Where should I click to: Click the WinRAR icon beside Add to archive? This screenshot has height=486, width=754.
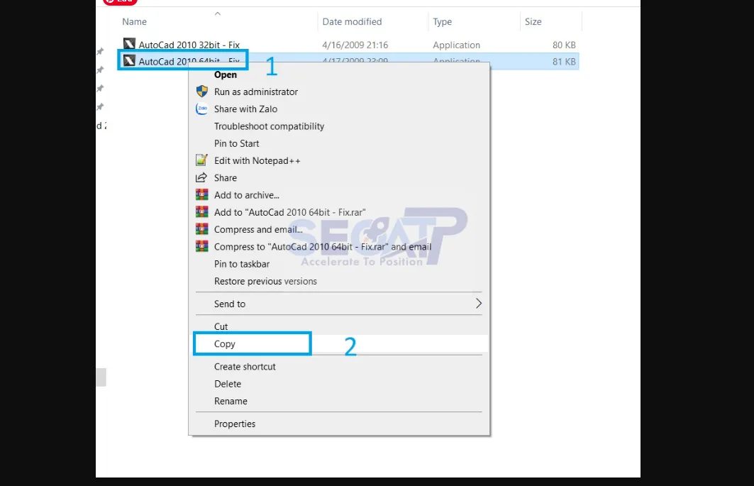(x=201, y=195)
